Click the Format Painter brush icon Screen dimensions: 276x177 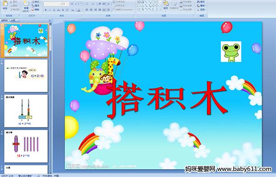coord(11,10)
